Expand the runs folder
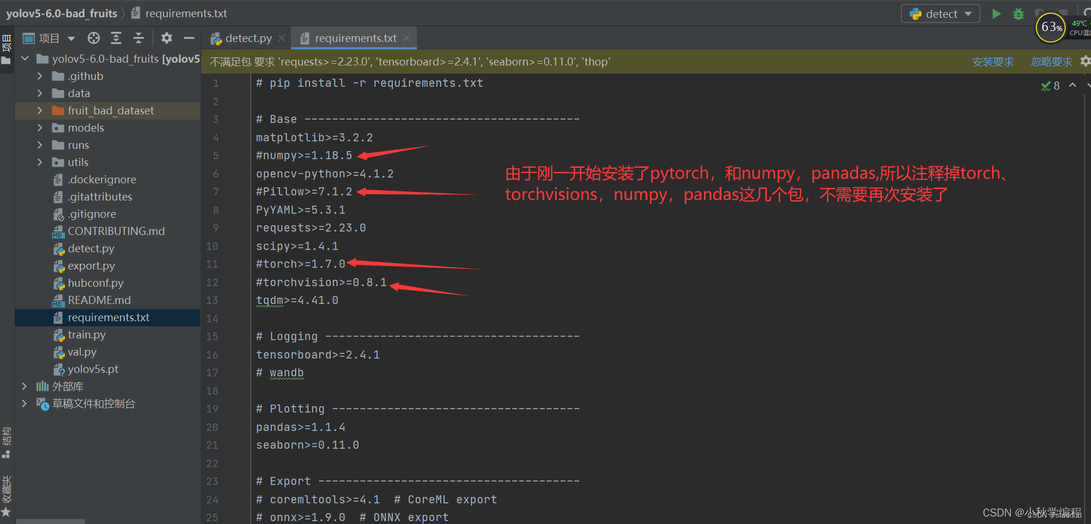 40,145
